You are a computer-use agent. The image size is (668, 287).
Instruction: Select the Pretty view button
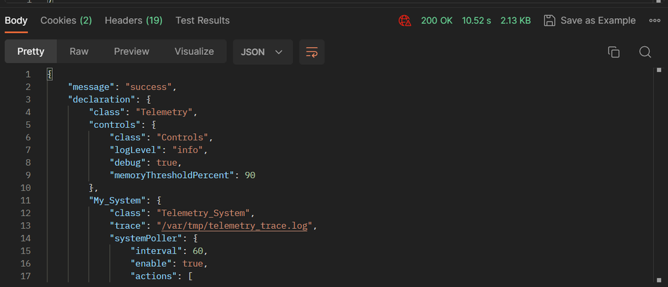pyautogui.click(x=31, y=52)
